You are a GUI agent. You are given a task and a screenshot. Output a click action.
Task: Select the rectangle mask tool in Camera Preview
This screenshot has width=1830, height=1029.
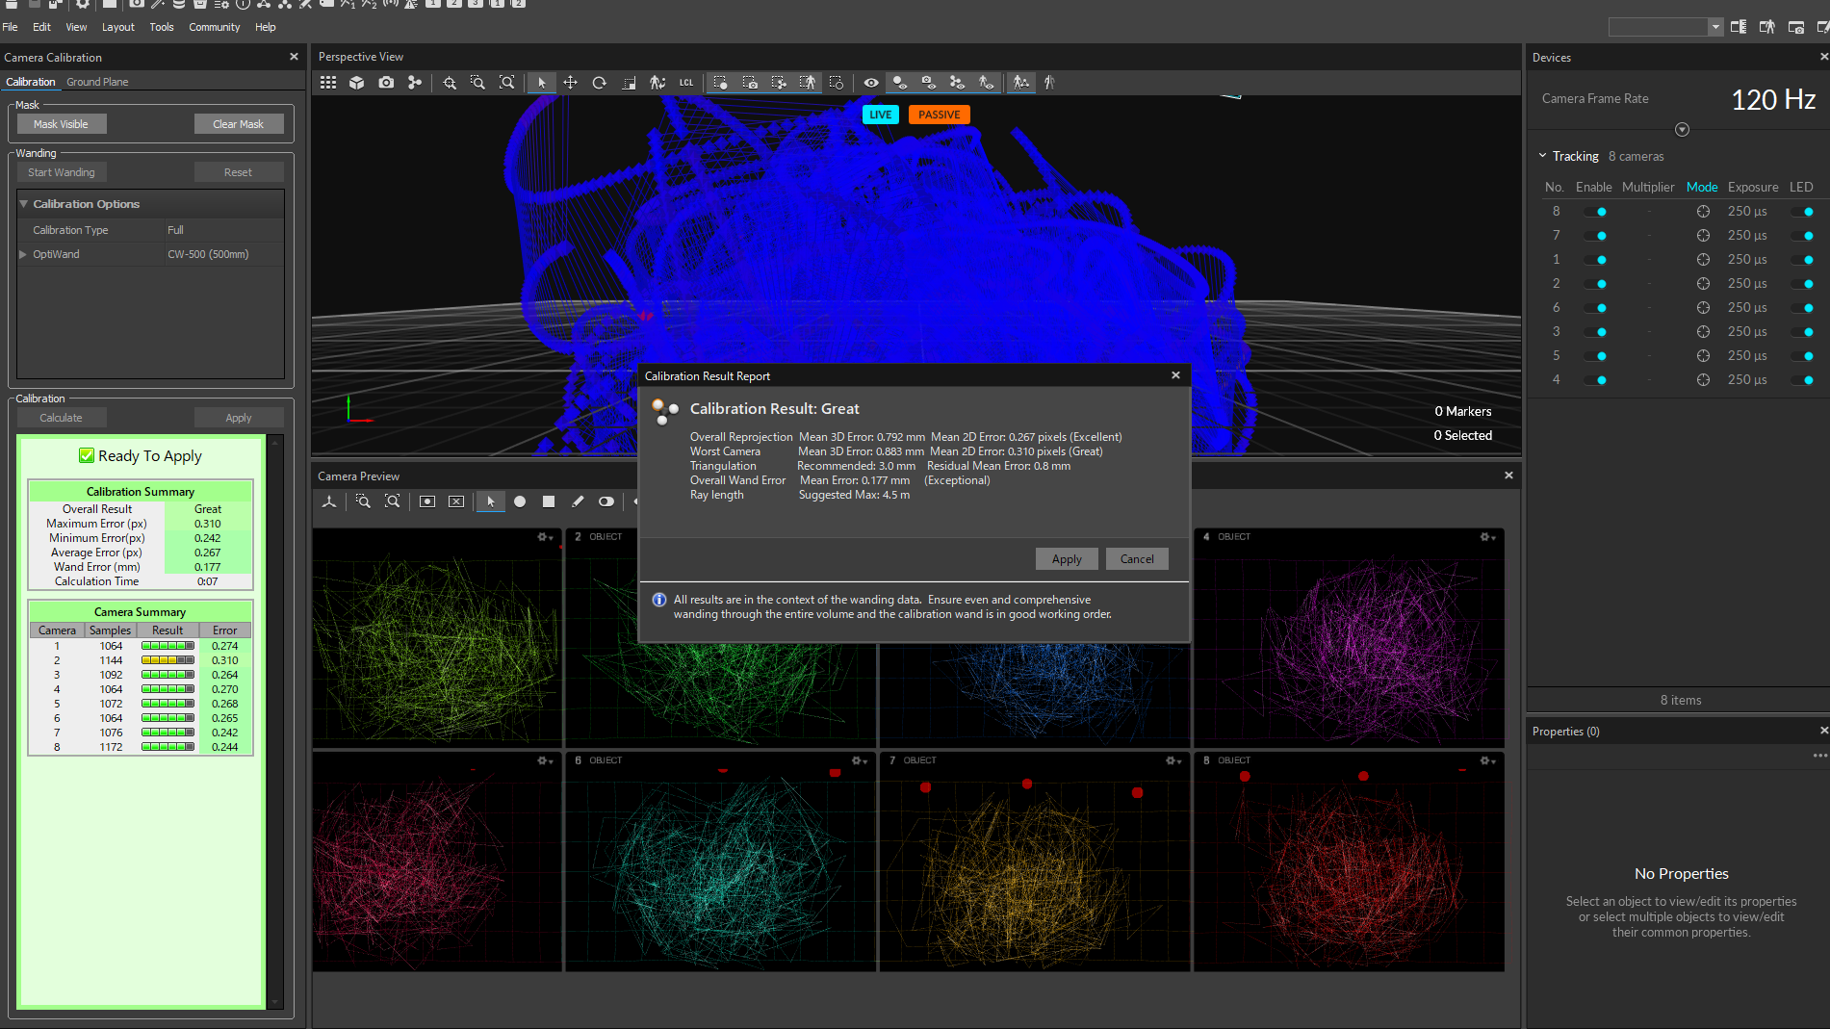(549, 502)
